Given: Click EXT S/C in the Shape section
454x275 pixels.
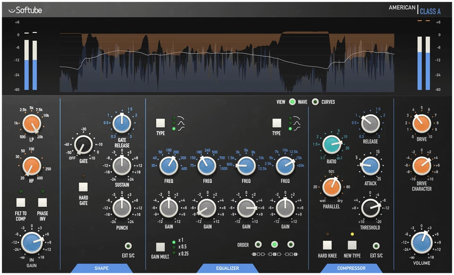Looking at the screenshot, I should coord(128,247).
